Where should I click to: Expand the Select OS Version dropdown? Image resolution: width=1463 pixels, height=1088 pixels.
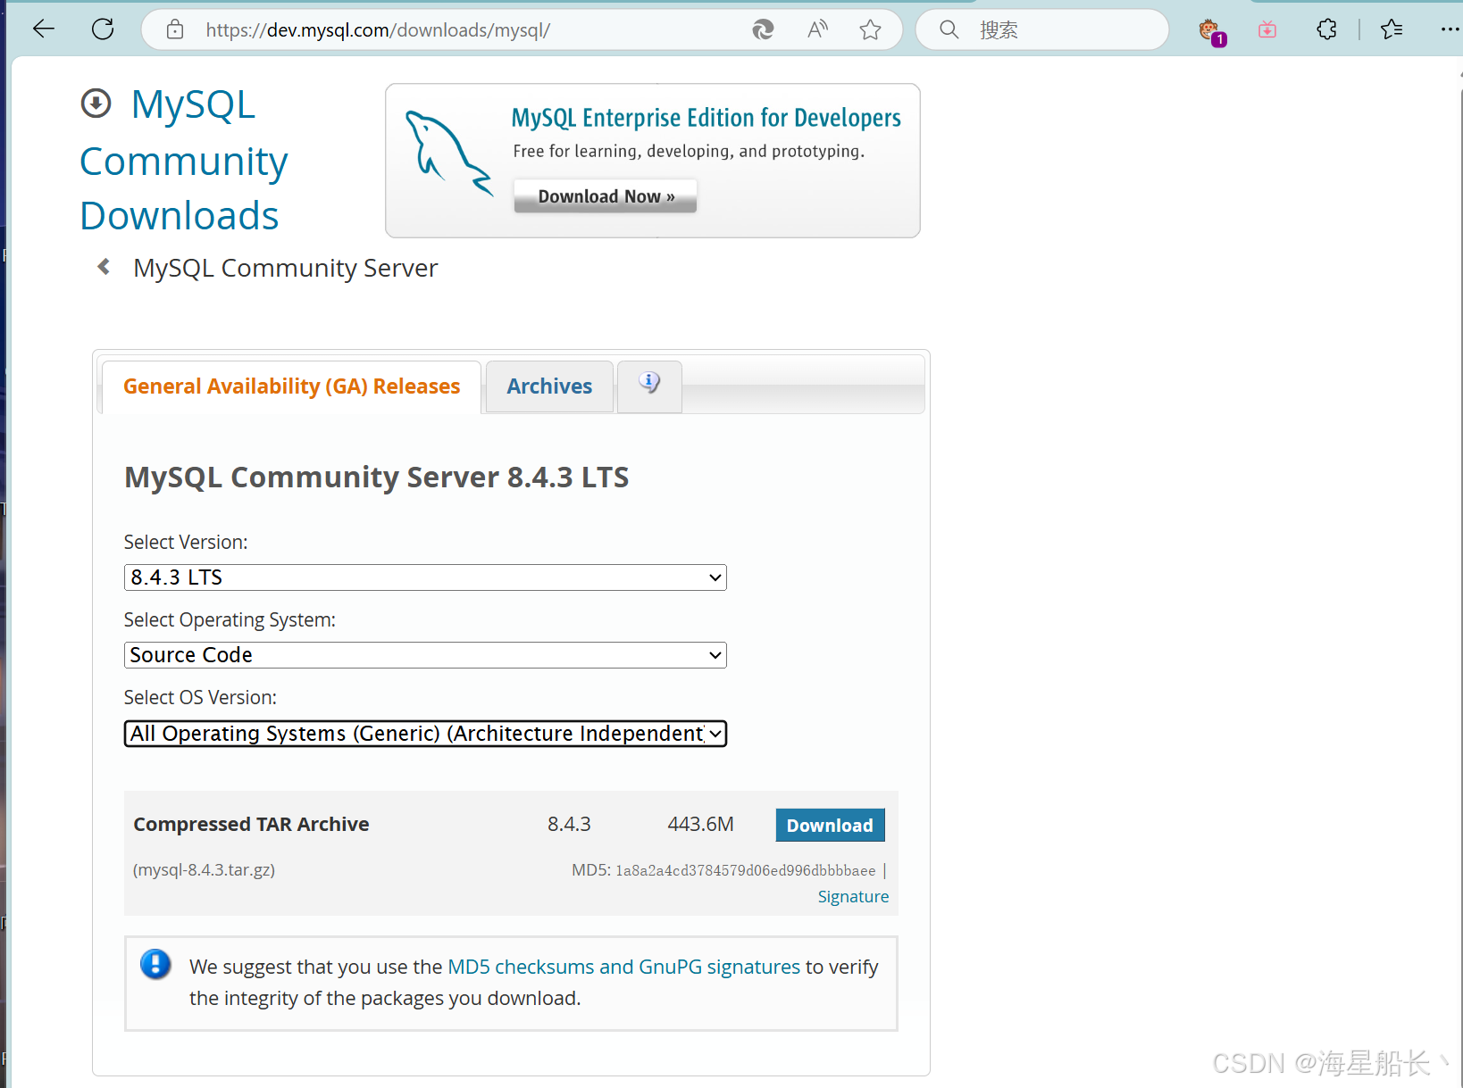425,734
